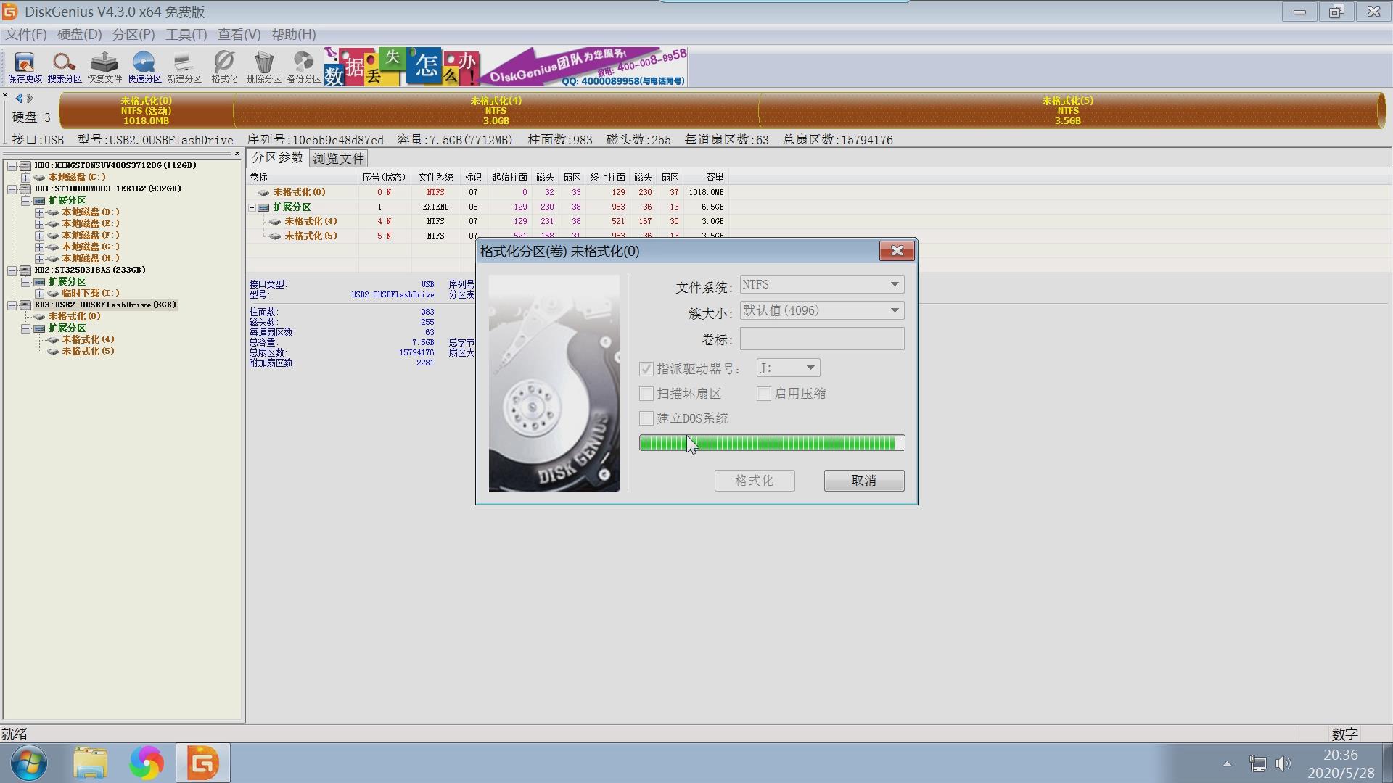Collapse the HD3:USB2.0USBFlashDrive tree node
1393x783 pixels.
pos(12,305)
